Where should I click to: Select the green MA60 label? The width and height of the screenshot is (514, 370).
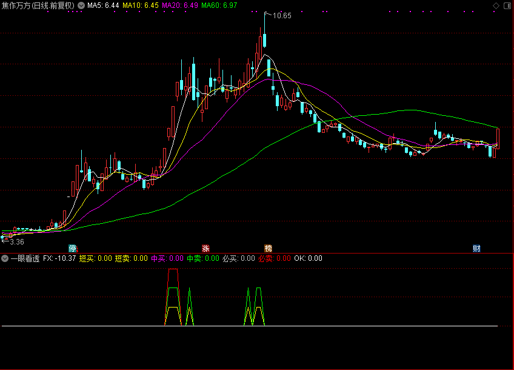tap(219, 5)
